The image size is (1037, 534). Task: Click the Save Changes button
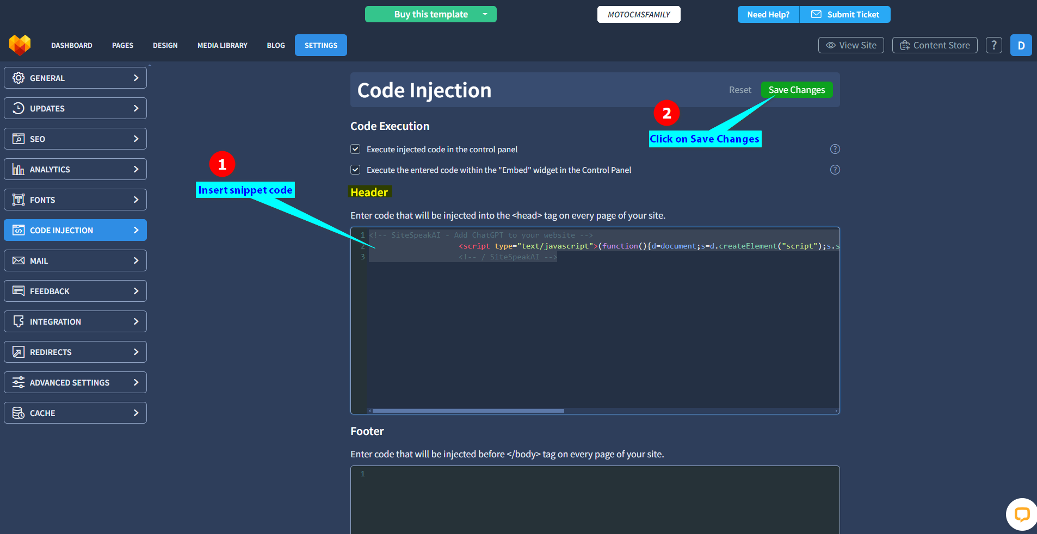point(796,90)
